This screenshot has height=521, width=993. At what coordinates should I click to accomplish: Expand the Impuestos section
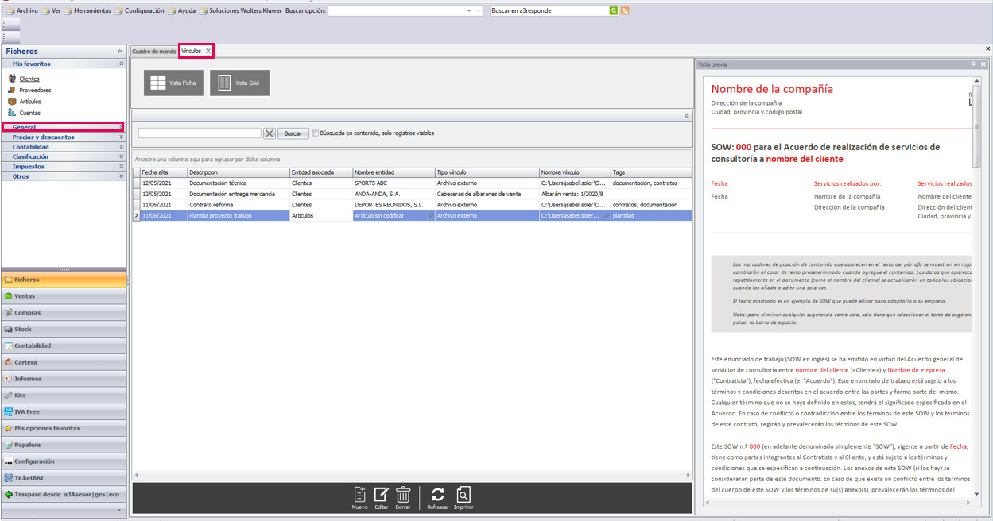coord(121,167)
